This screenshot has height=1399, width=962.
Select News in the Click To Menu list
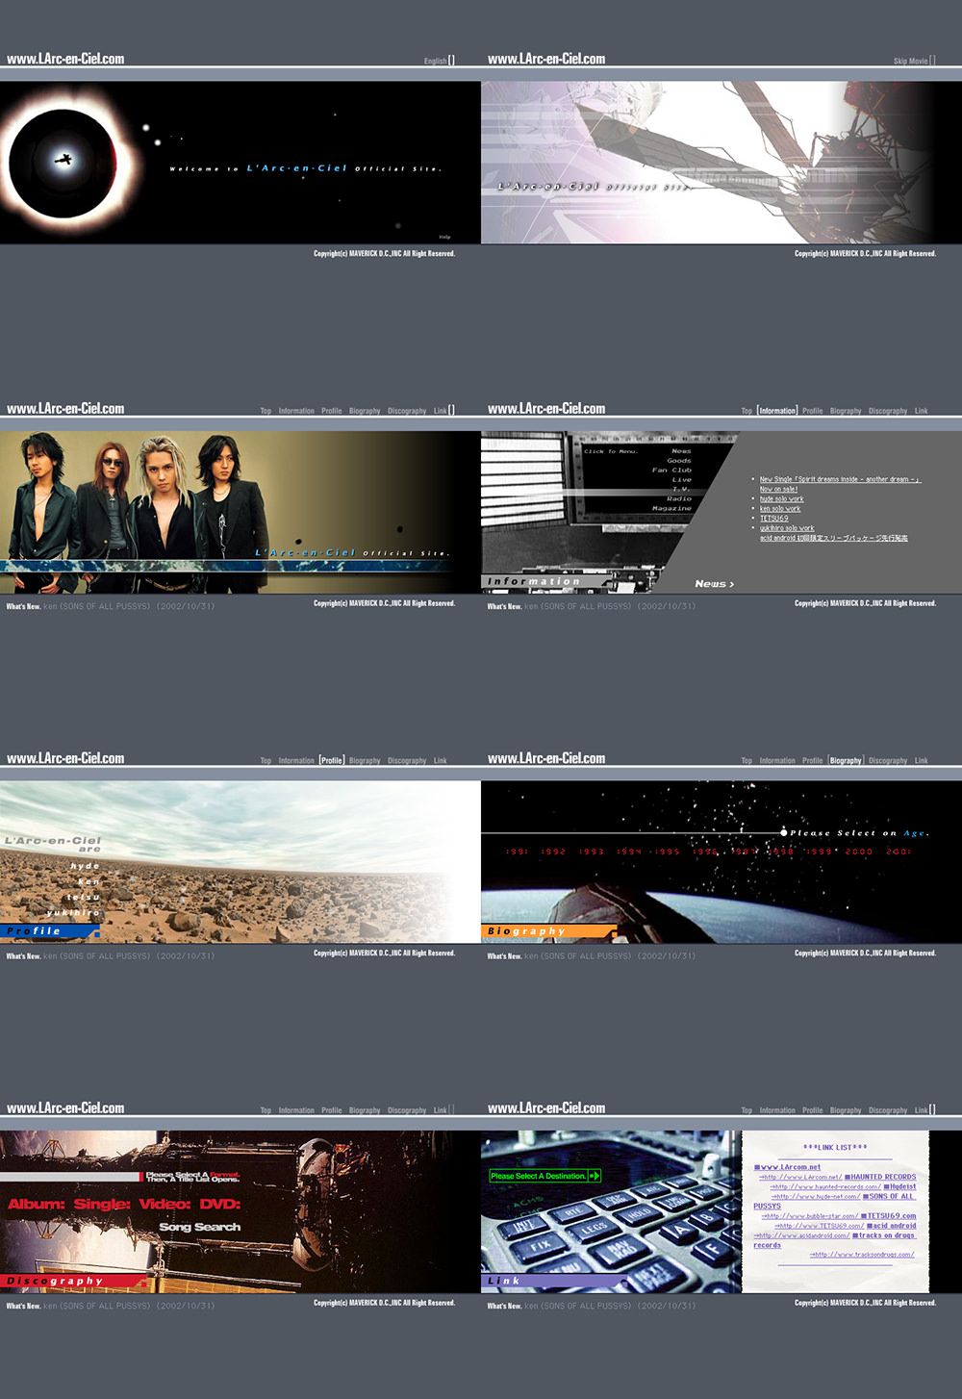coord(681,451)
